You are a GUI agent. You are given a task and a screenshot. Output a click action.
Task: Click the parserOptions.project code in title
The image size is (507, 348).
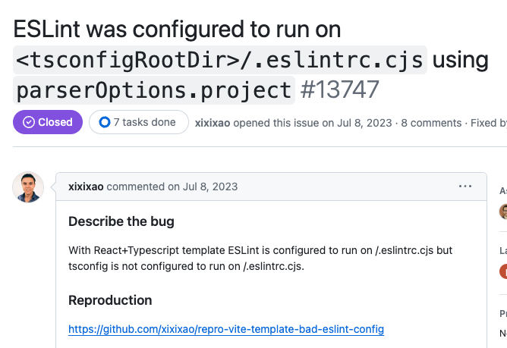tap(154, 90)
